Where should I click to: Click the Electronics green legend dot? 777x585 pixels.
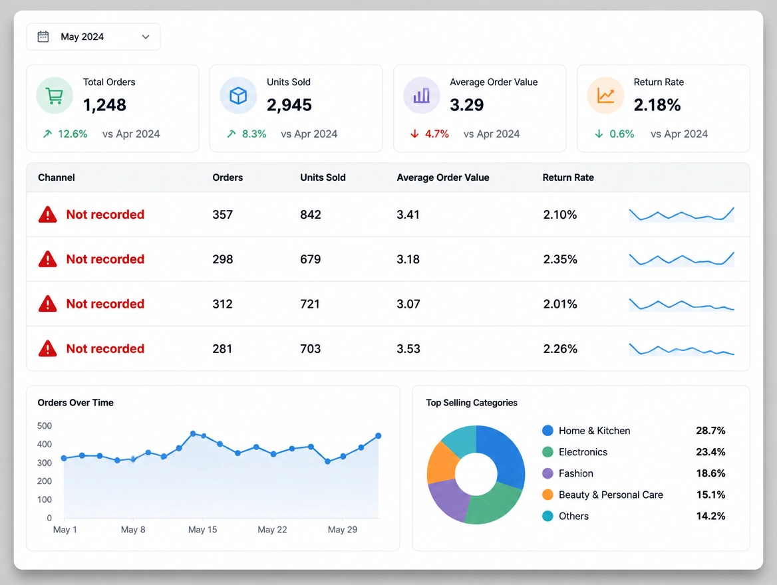[x=547, y=452]
